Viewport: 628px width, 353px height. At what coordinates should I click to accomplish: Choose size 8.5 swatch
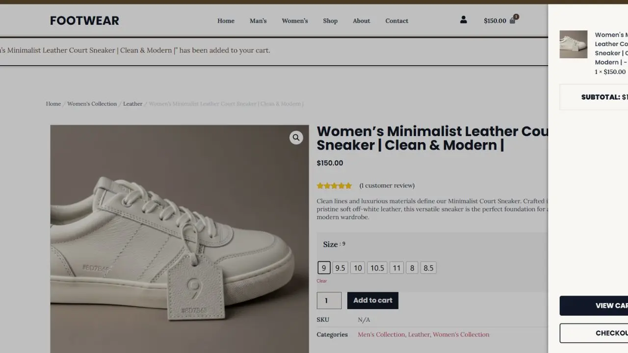pyautogui.click(x=428, y=268)
